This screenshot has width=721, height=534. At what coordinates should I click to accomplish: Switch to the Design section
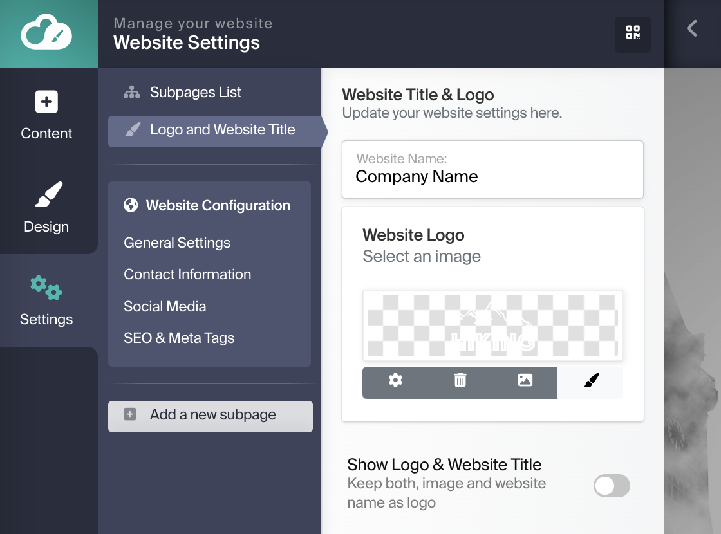tap(46, 207)
